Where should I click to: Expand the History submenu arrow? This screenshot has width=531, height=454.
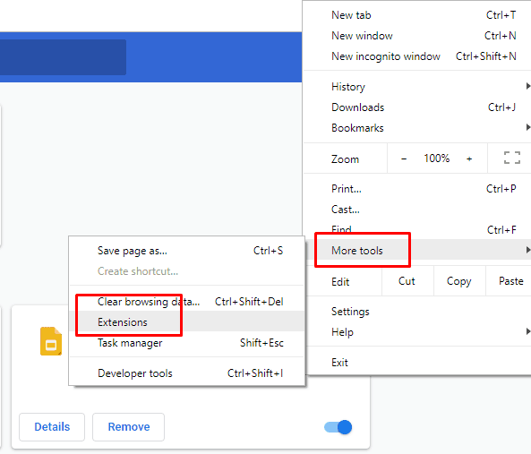point(528,86)
